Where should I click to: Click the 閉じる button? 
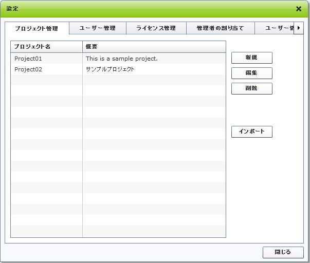283,252
